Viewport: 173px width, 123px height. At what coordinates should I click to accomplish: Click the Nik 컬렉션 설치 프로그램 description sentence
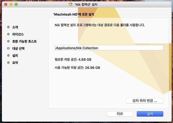pyautogui.click(x=100, y=25)
